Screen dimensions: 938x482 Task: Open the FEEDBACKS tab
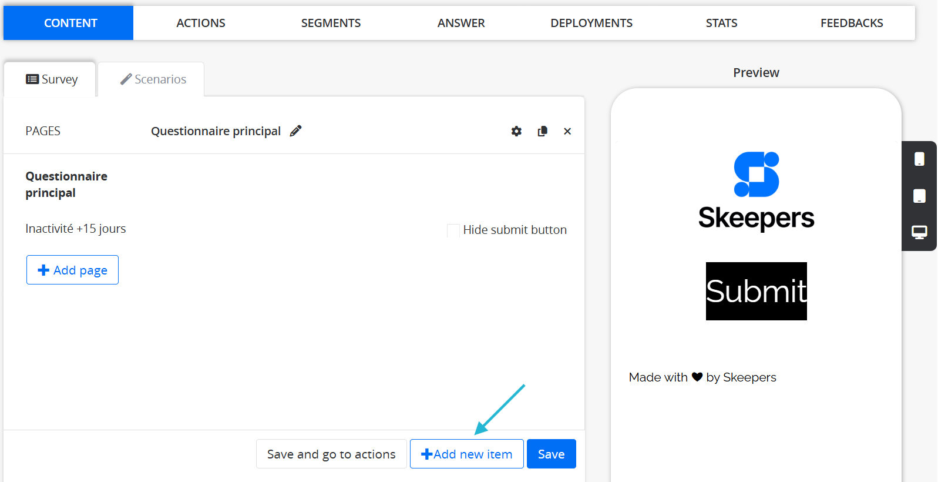pyautogui.click(x=852, y=23)
